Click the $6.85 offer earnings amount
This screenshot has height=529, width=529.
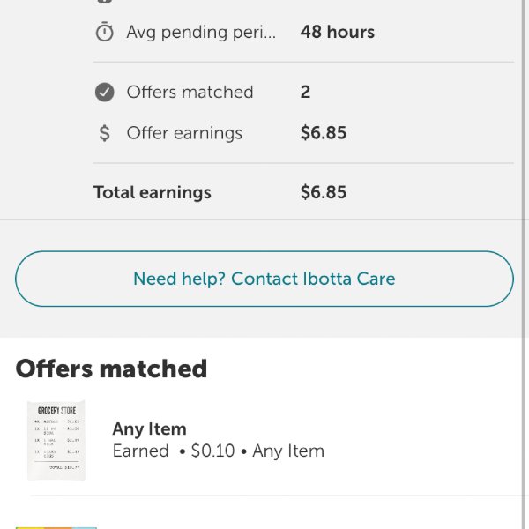(x=324, y=132)
